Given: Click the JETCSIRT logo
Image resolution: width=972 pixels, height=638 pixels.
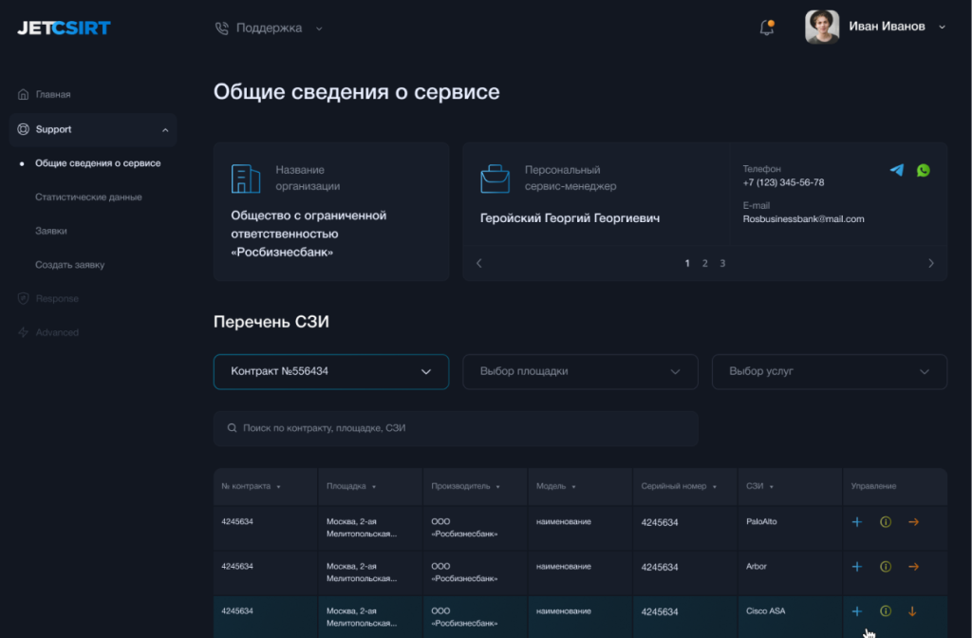Looking at the screenshot, I should tap(64, 28).
